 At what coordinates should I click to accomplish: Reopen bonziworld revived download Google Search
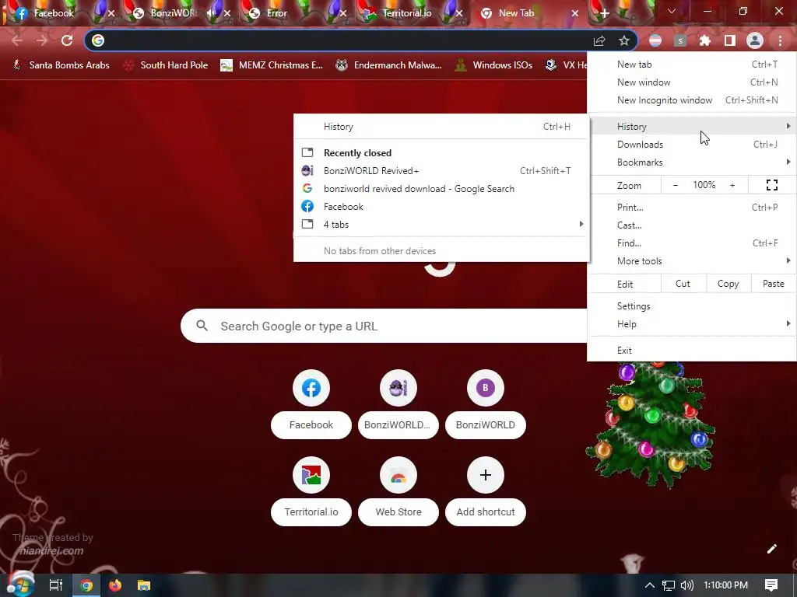(x=442, y=189)
